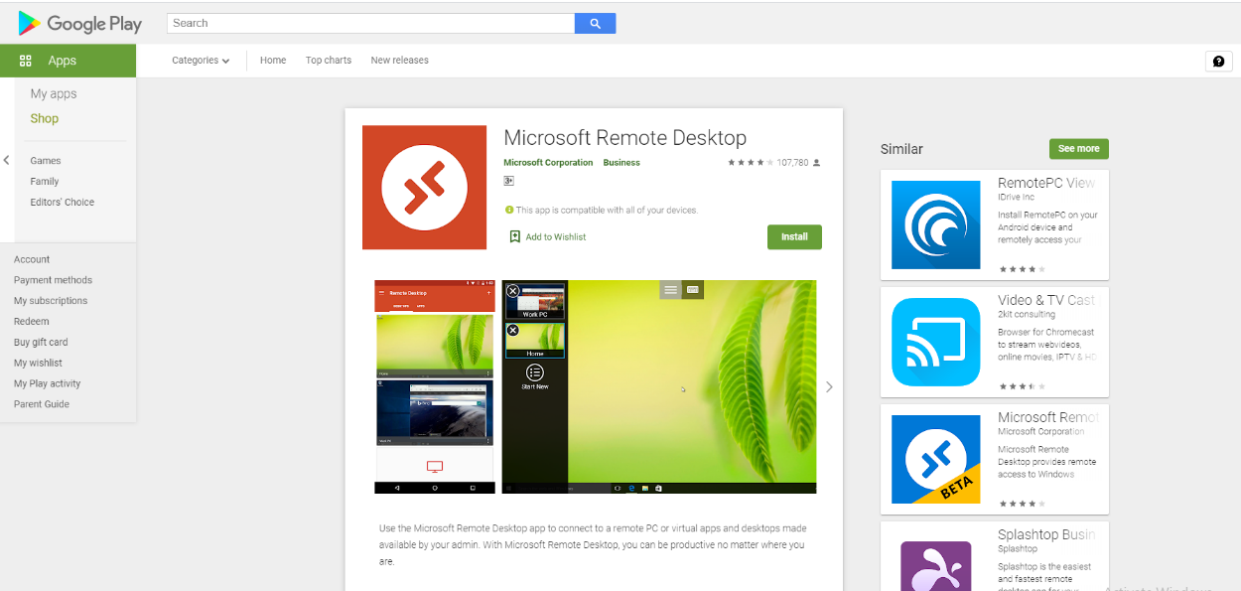Click the person icon beside 107,780 ratings

[x=816, y=162]
